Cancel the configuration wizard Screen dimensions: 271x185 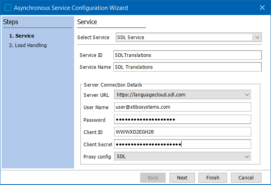(246, 178)
